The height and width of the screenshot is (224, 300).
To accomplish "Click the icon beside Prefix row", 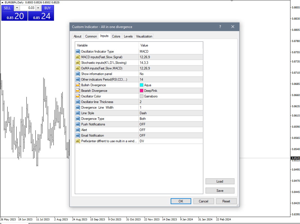I will pos(78,141).
